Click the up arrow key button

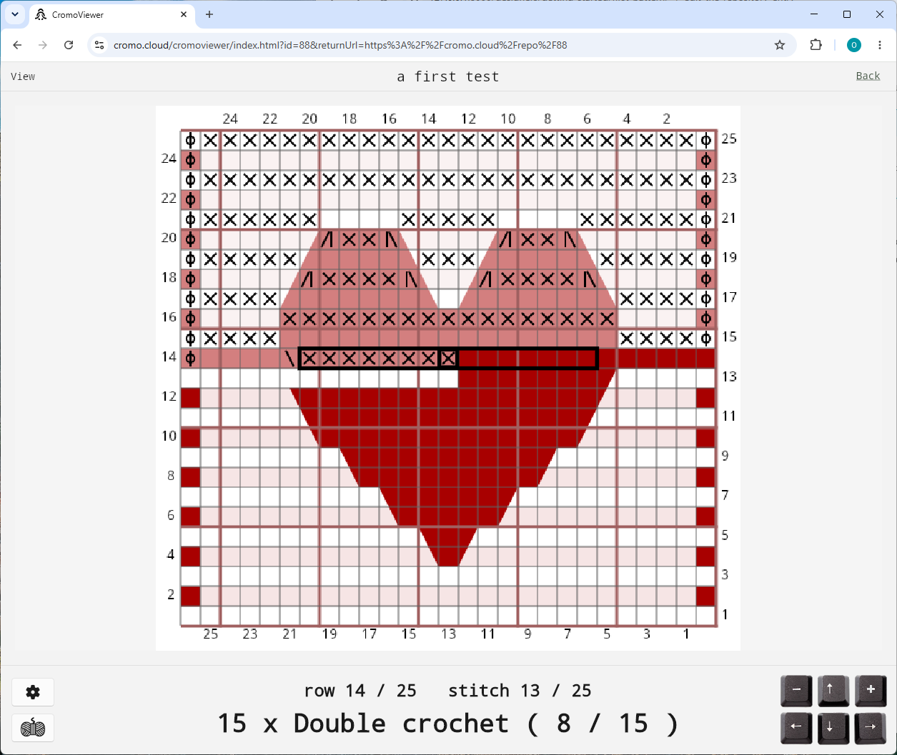[x=833, y=691]
